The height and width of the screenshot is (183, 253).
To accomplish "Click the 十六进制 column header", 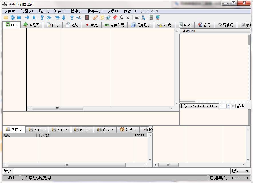I will click(85, 135).
